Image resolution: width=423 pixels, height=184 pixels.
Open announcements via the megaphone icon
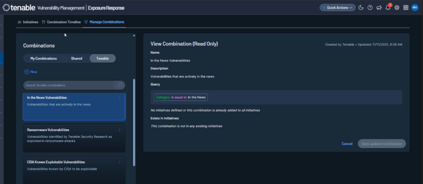[x=379, y=7]
